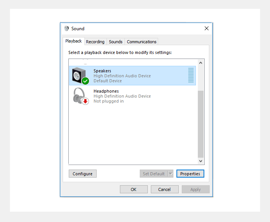Click the Apply button
This screenshot has width=270, height=222.
pyautogui.click(x=196, y=189)
